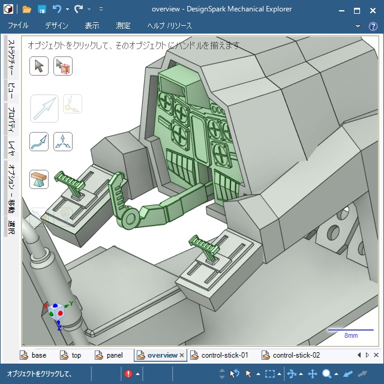Viewport: 384px width, 384px height.
Task: Click the Redo arrow icon
Action: (79, 10)
